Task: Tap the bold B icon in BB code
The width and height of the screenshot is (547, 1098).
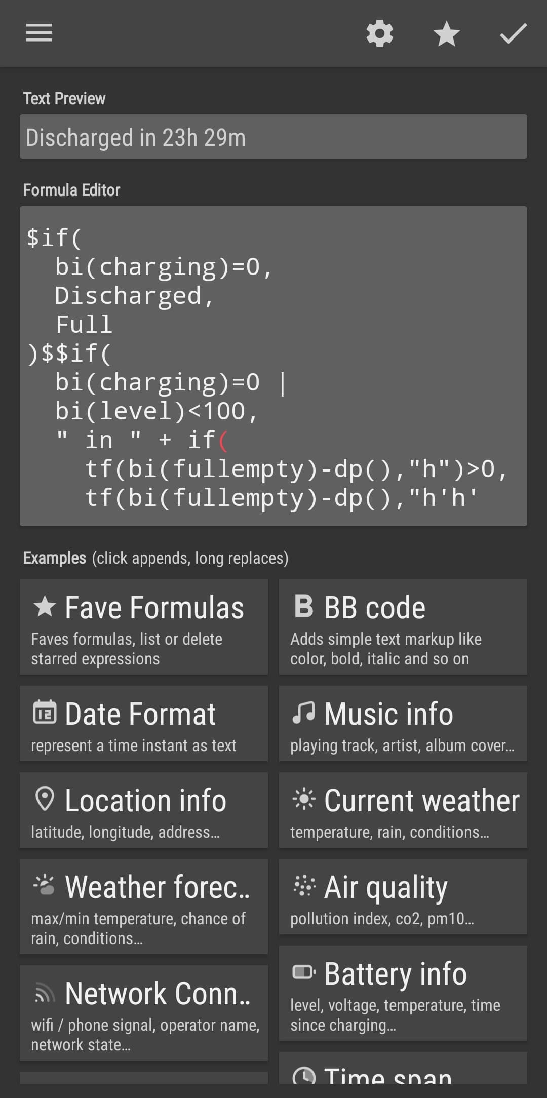Action: click(x=303, y=606)
